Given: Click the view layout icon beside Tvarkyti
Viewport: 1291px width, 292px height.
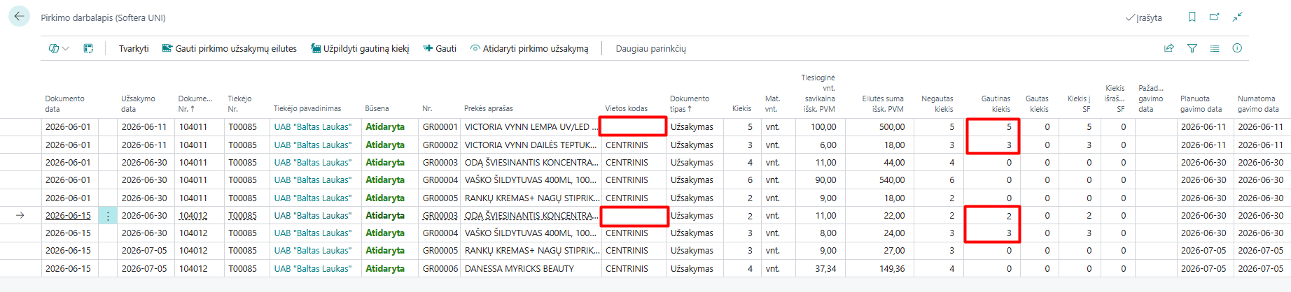Looking at the screenshot, I should 88,48.
